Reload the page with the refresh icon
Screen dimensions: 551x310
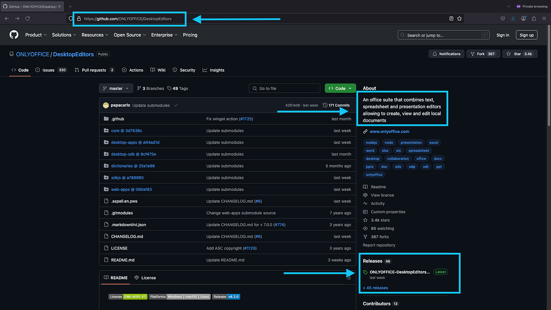pyautogui.click(x=28, y=18)
